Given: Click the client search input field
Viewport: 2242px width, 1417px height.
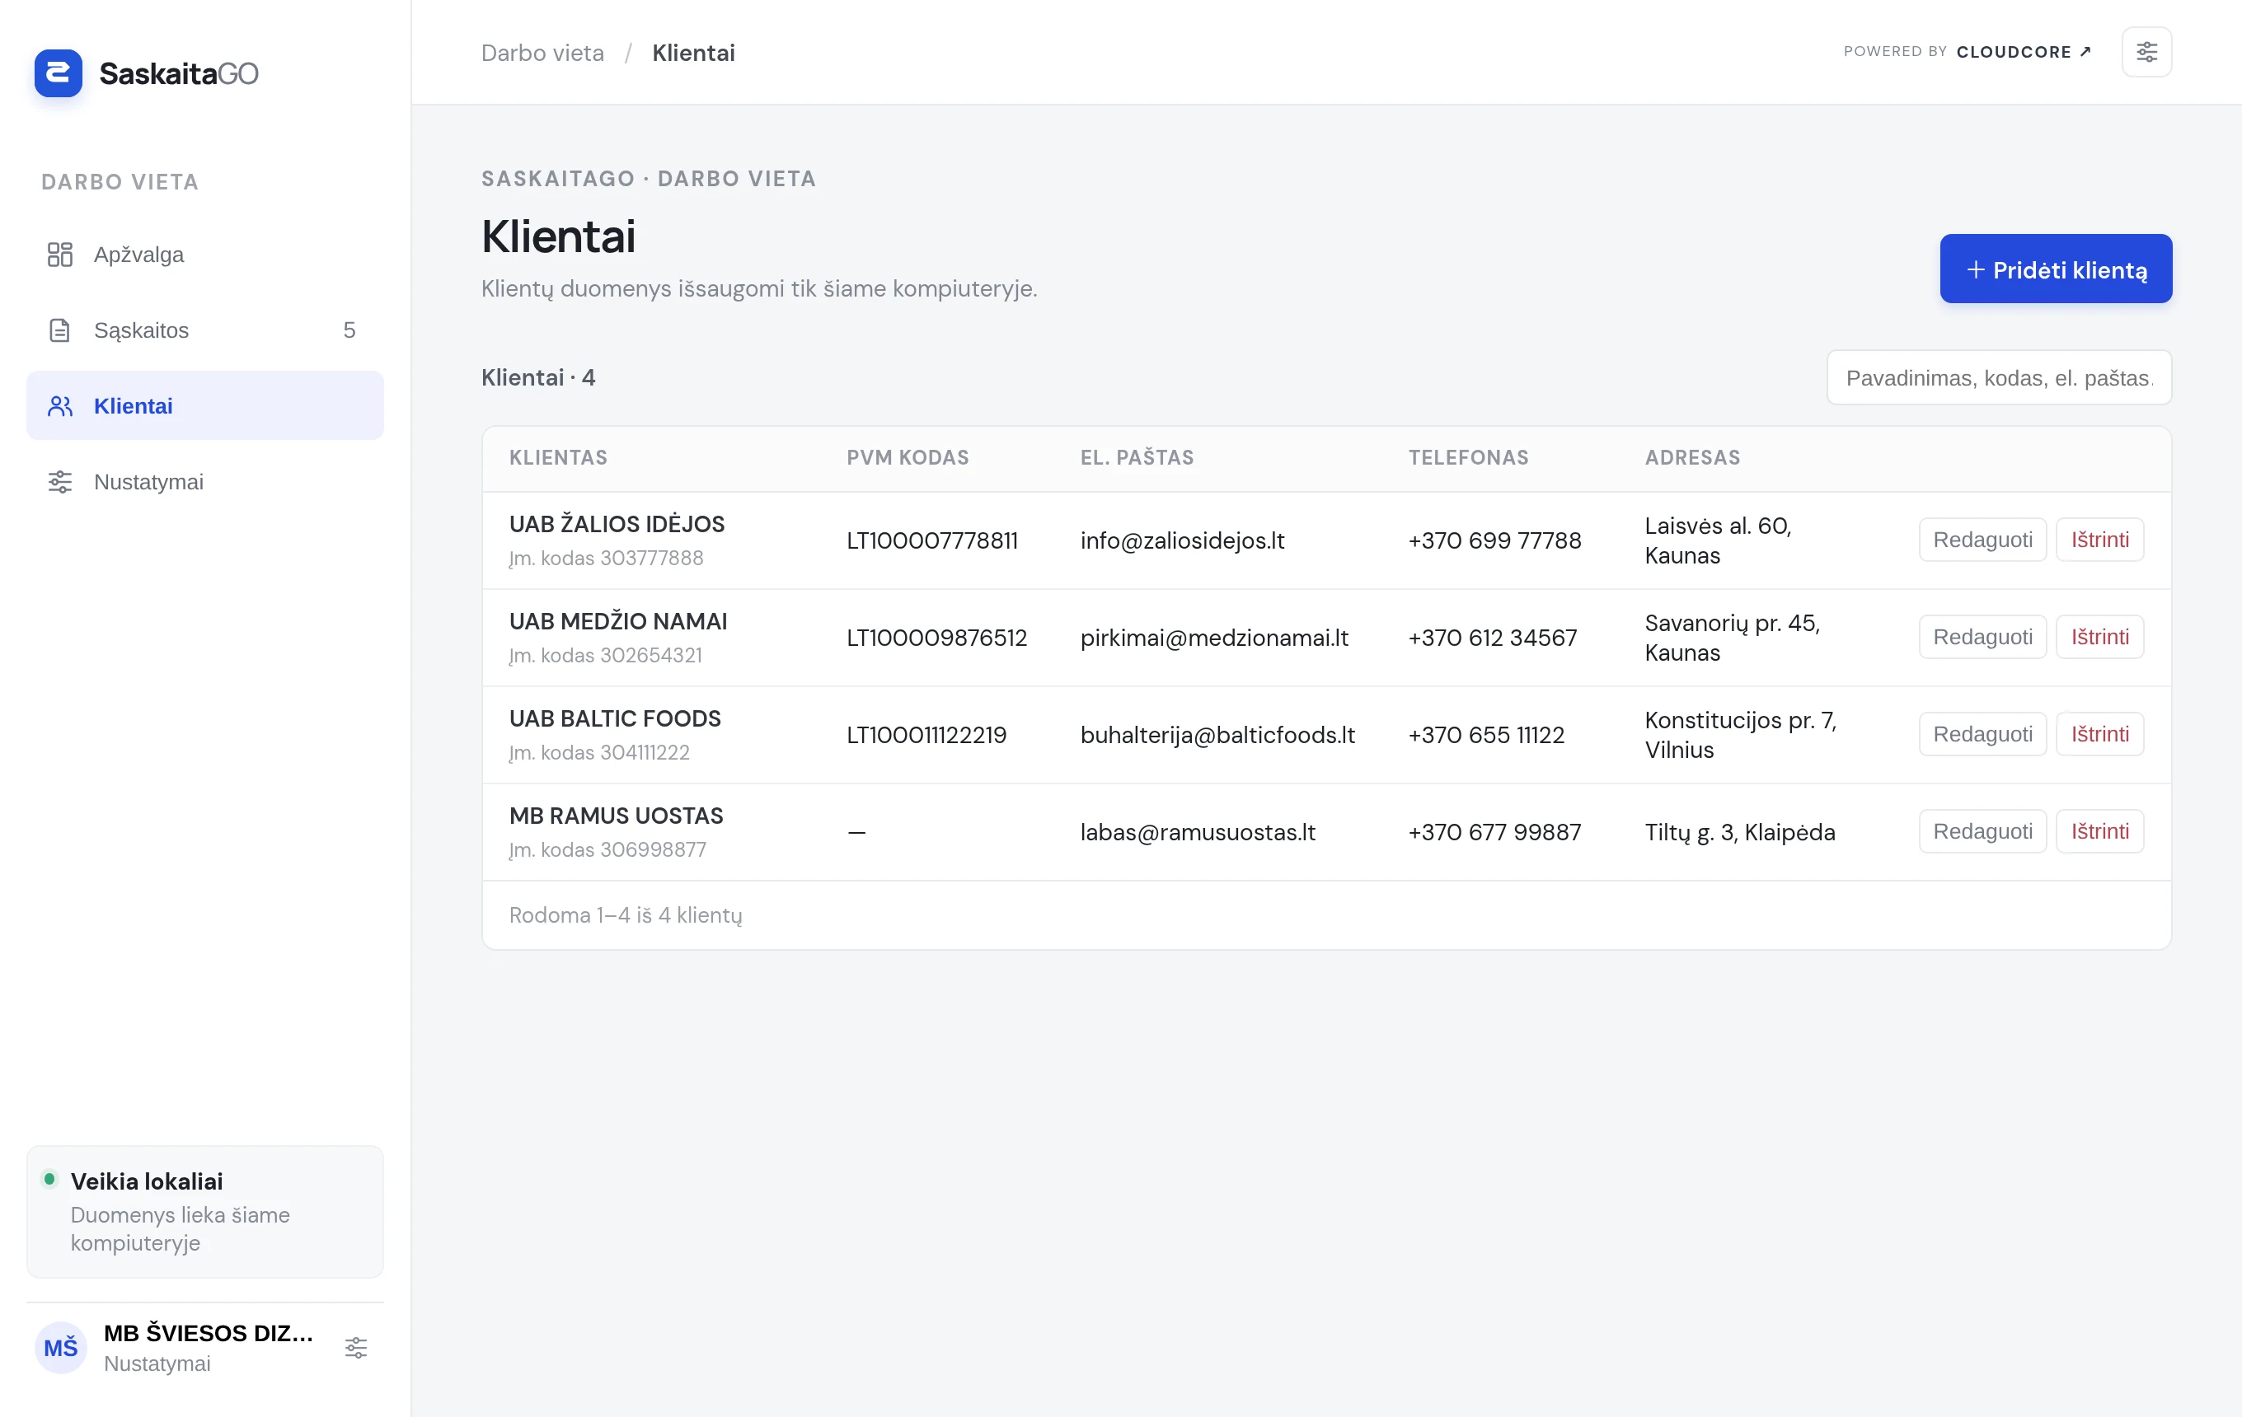Looking at the screenshot, I should pos(1999,378).
